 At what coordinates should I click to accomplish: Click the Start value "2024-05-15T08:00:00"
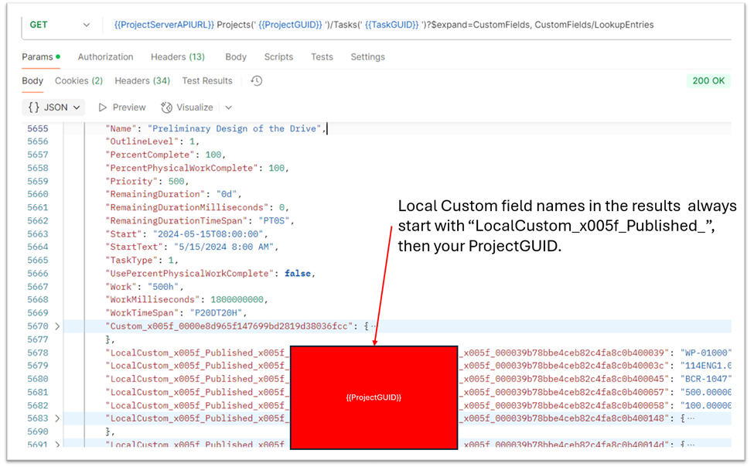(x=208, y=233)
